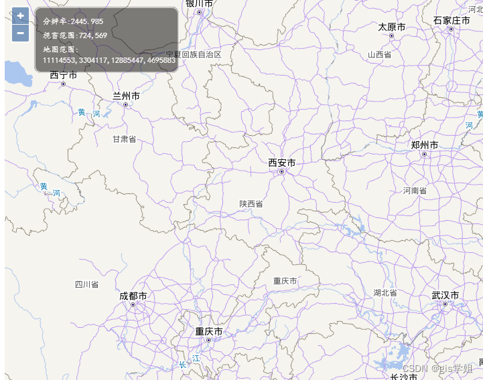Click the 银川市 city marker dot
The height and width of the screenshot is (380, 483).
tap(200, 12)
